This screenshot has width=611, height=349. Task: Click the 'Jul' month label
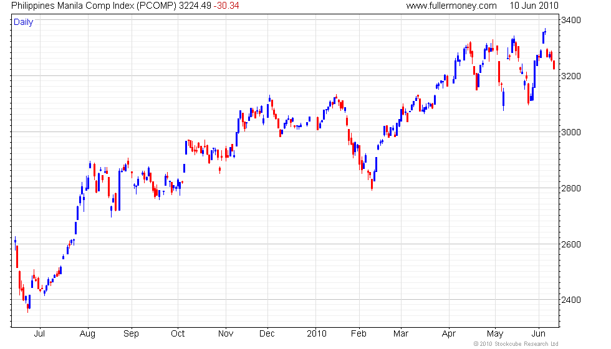39,334
